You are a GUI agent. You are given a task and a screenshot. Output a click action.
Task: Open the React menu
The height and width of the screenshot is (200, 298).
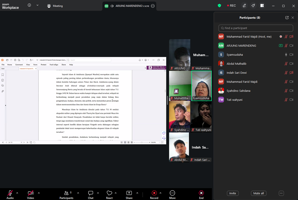tap(109, 195)
